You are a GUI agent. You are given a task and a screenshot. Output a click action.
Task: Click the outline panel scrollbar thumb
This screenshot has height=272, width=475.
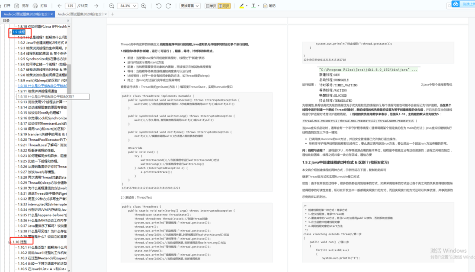click(69, 79)
